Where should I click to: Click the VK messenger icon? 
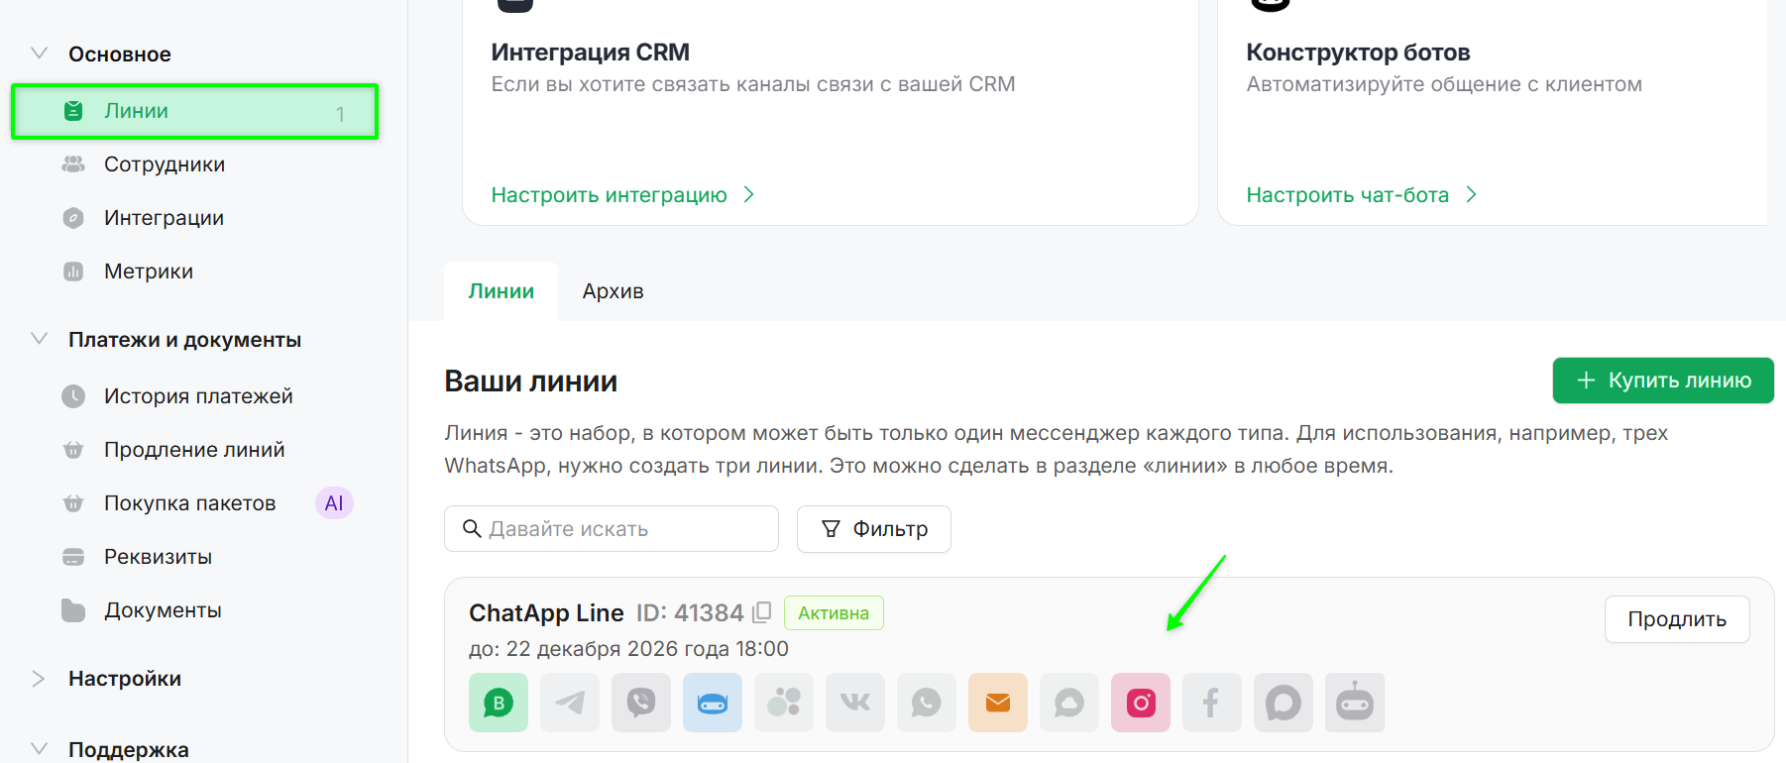pyautogui.click(x=855, y=703)
